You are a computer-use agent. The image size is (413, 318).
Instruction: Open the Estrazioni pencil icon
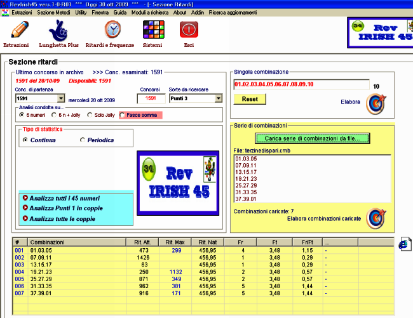coord(20,30)
